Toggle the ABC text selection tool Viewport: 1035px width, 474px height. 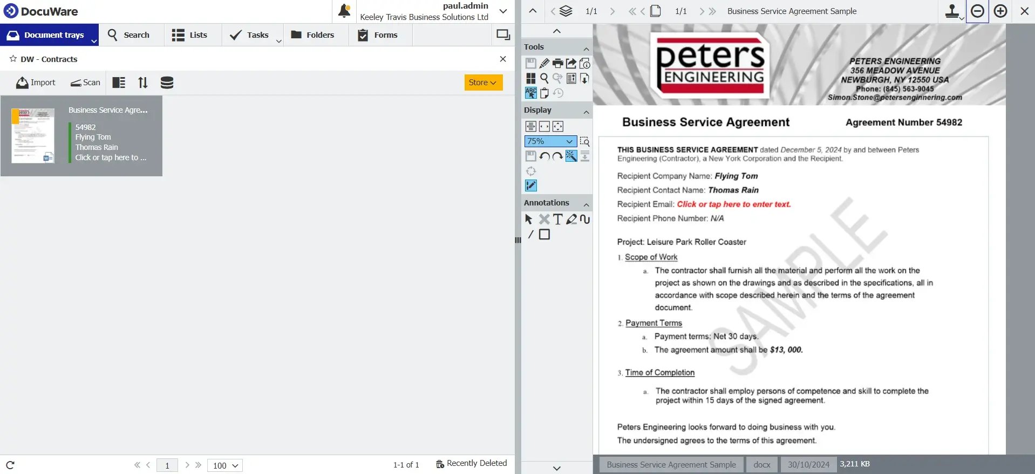tap(531, 93)
